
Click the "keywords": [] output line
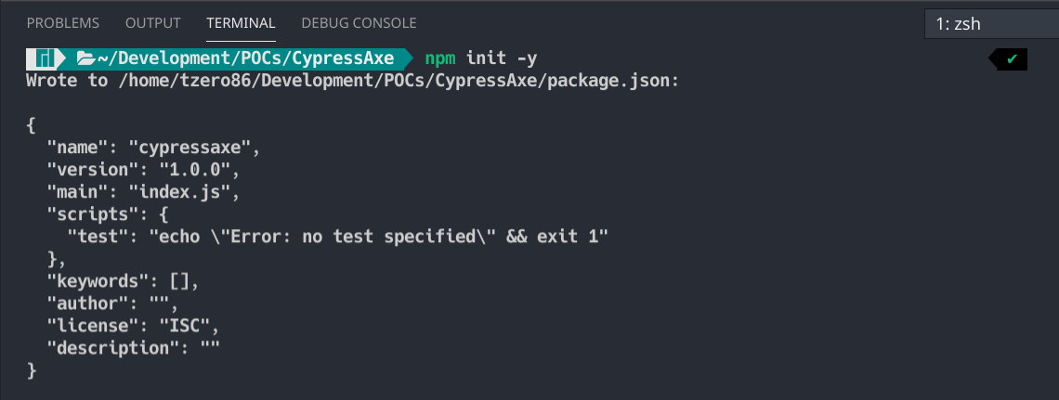[123, 281]
